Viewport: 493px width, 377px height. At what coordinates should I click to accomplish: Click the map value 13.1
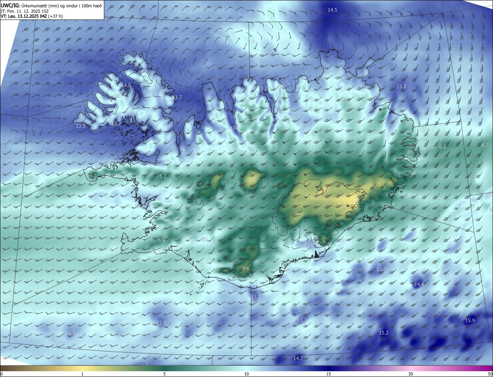pyautogui.click(x=302, y=320)
